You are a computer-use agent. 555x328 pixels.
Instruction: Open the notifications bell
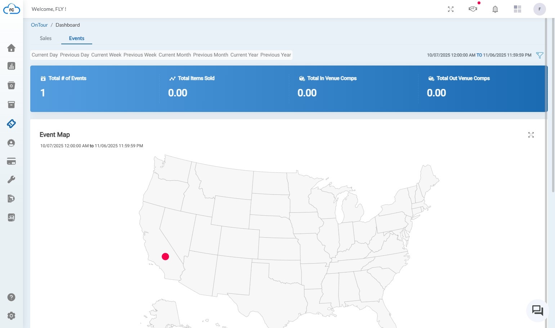point(495,9)
